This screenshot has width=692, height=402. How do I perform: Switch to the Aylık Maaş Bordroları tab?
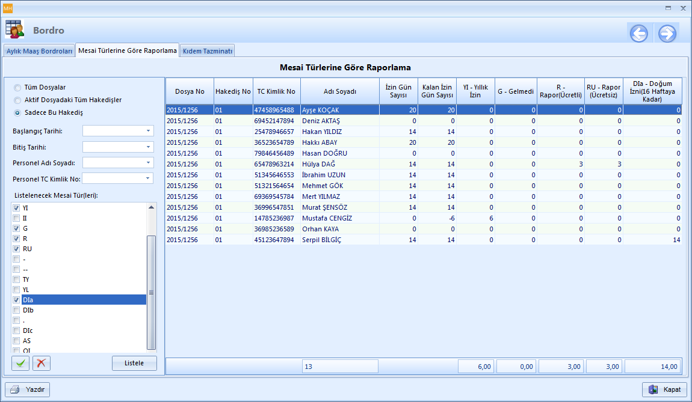(39, 51)
